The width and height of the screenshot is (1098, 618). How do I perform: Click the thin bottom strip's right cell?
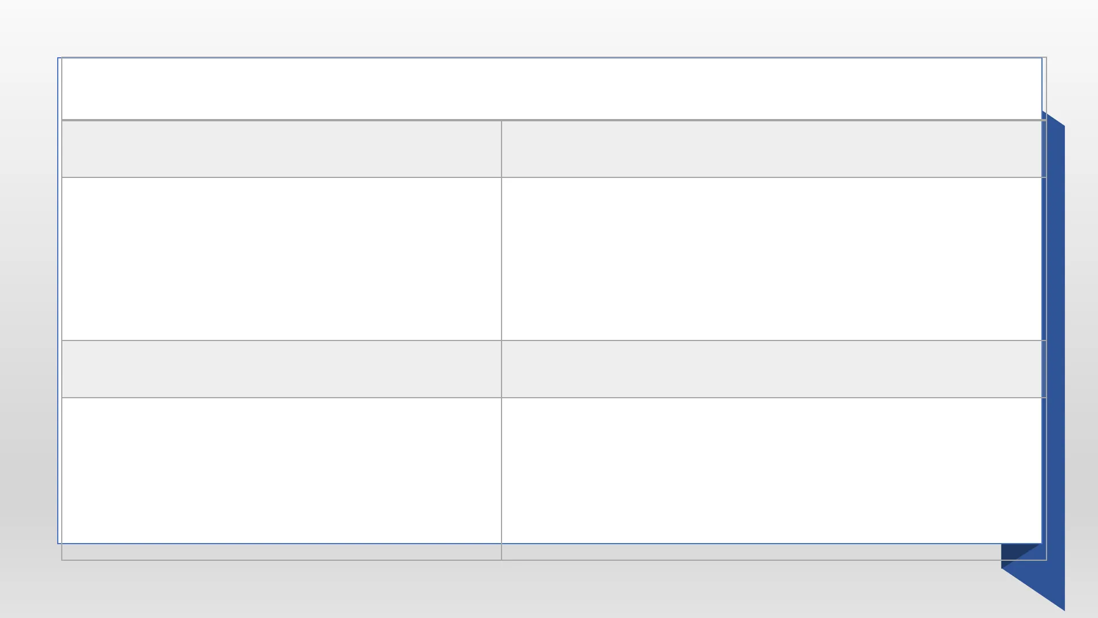point(749,552)
